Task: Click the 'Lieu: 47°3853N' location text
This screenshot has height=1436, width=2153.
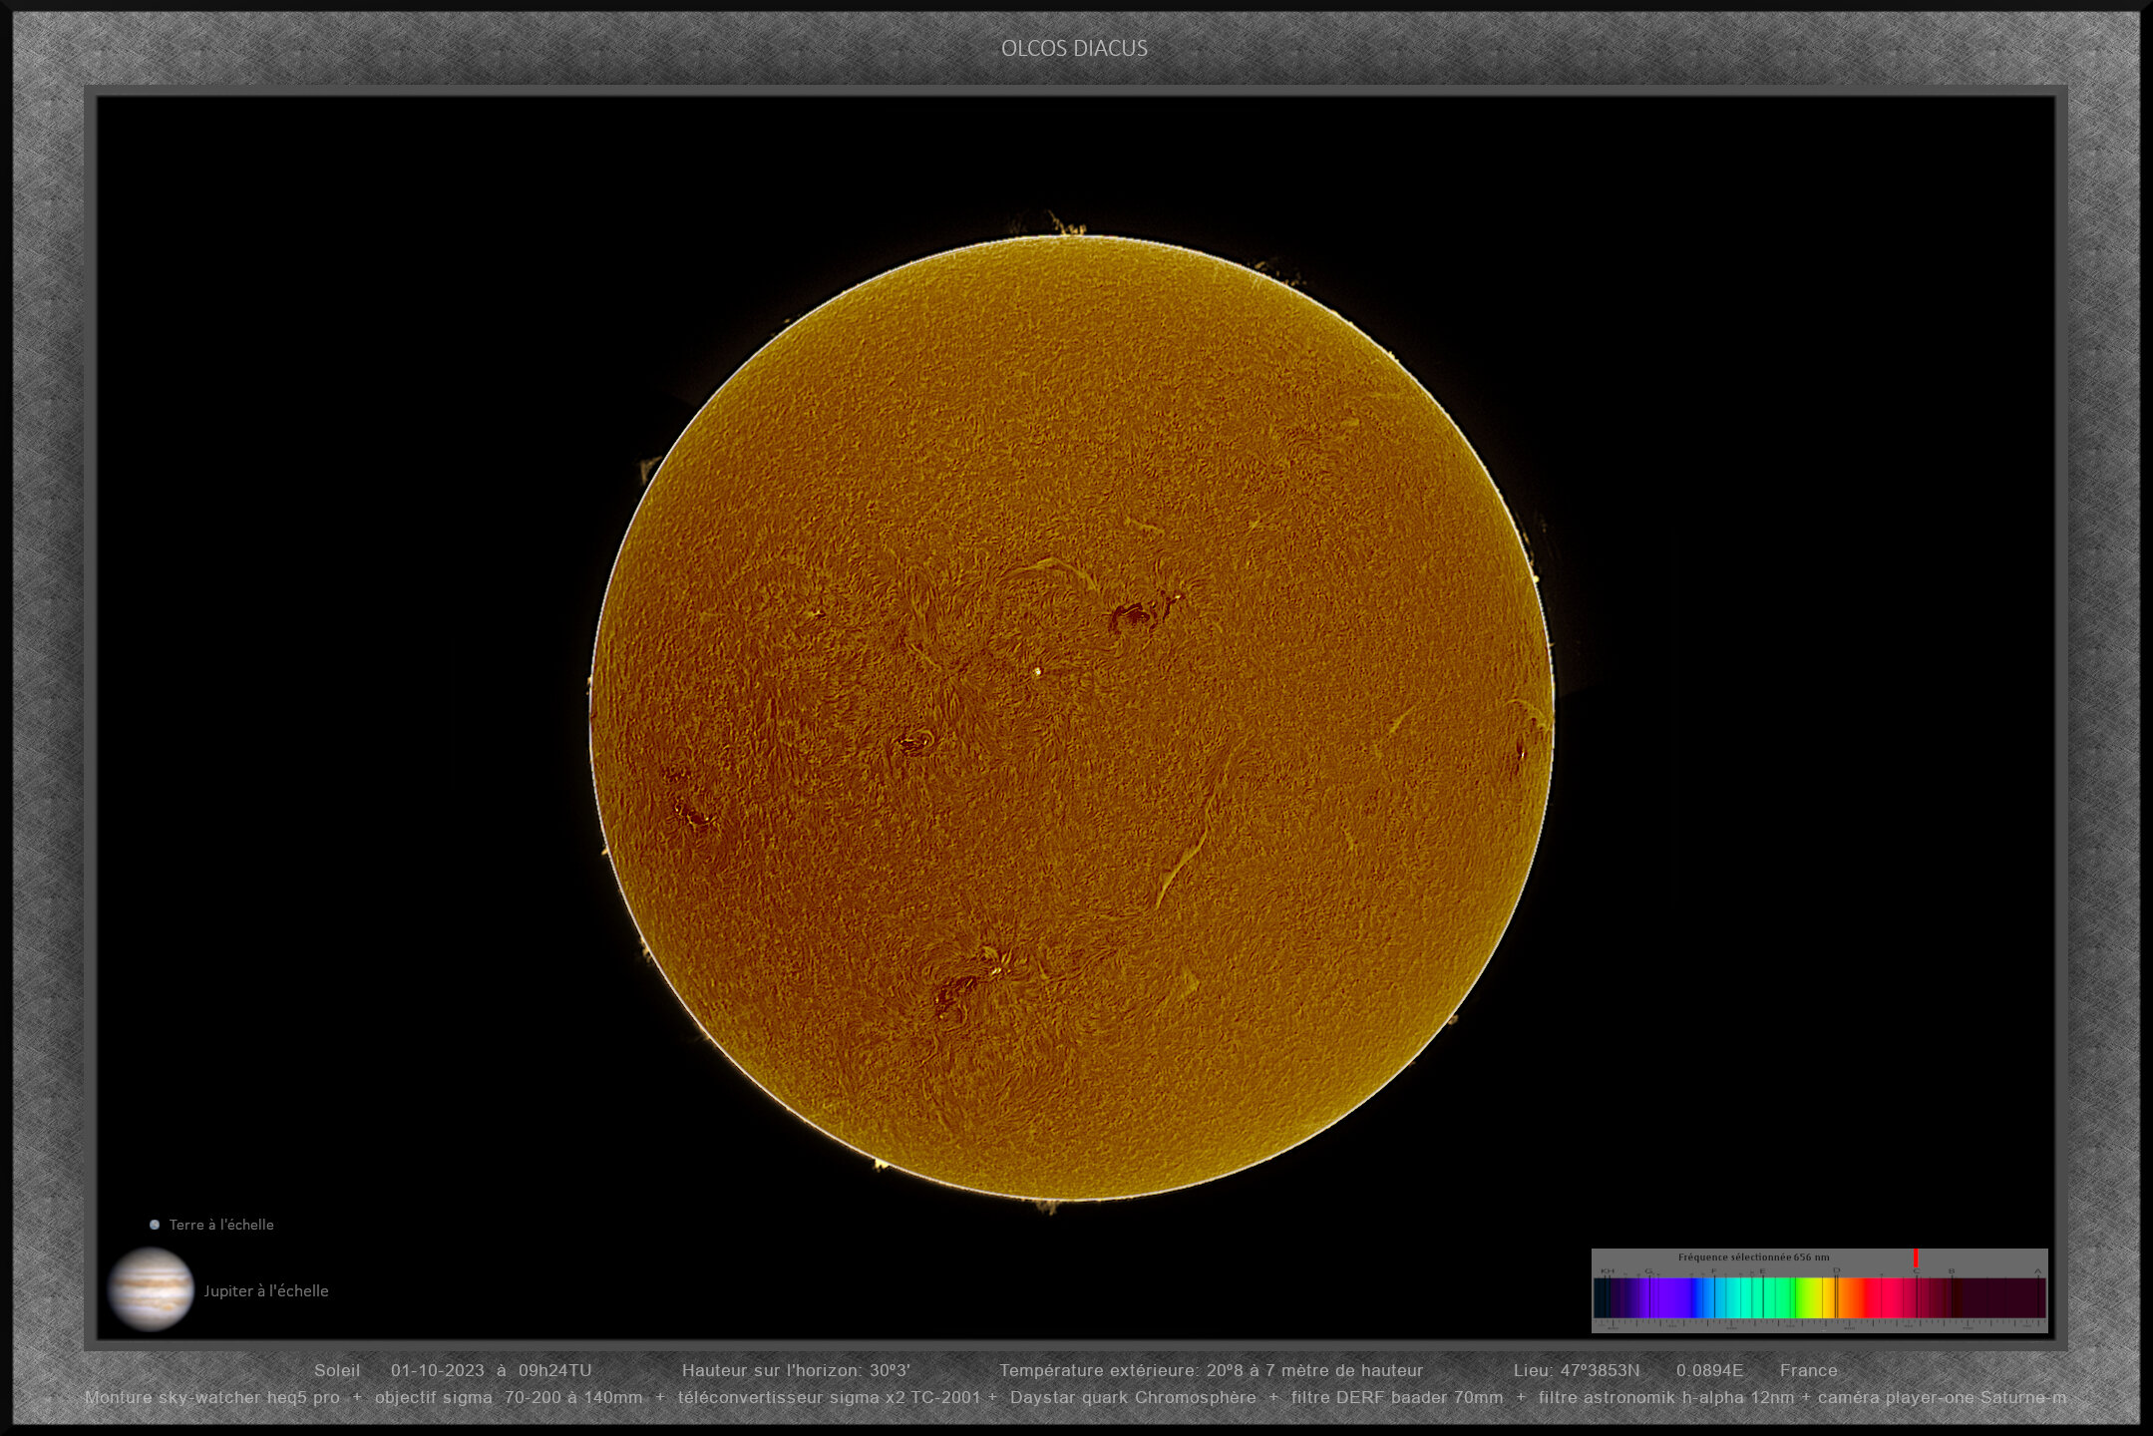Action: pos(1576,1370)
